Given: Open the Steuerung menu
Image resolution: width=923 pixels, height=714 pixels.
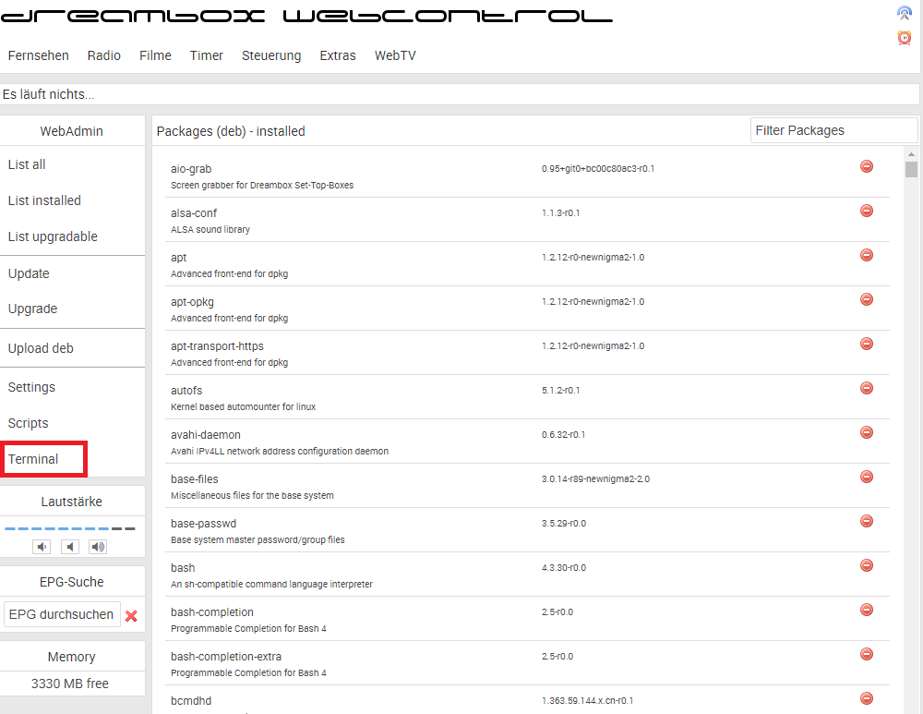Looking at the screenshot, I should click(x=271, y=55).
